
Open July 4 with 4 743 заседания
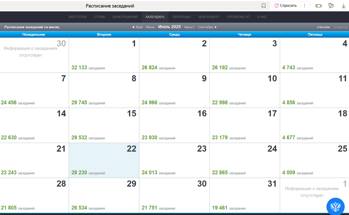pos(315,55)
